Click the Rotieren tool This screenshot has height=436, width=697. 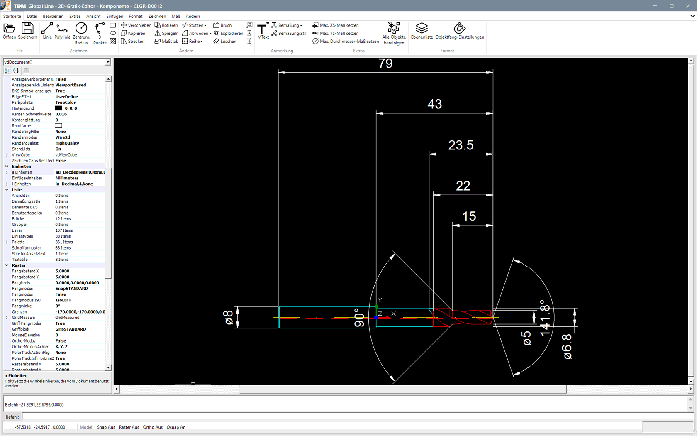coord(166,25)
